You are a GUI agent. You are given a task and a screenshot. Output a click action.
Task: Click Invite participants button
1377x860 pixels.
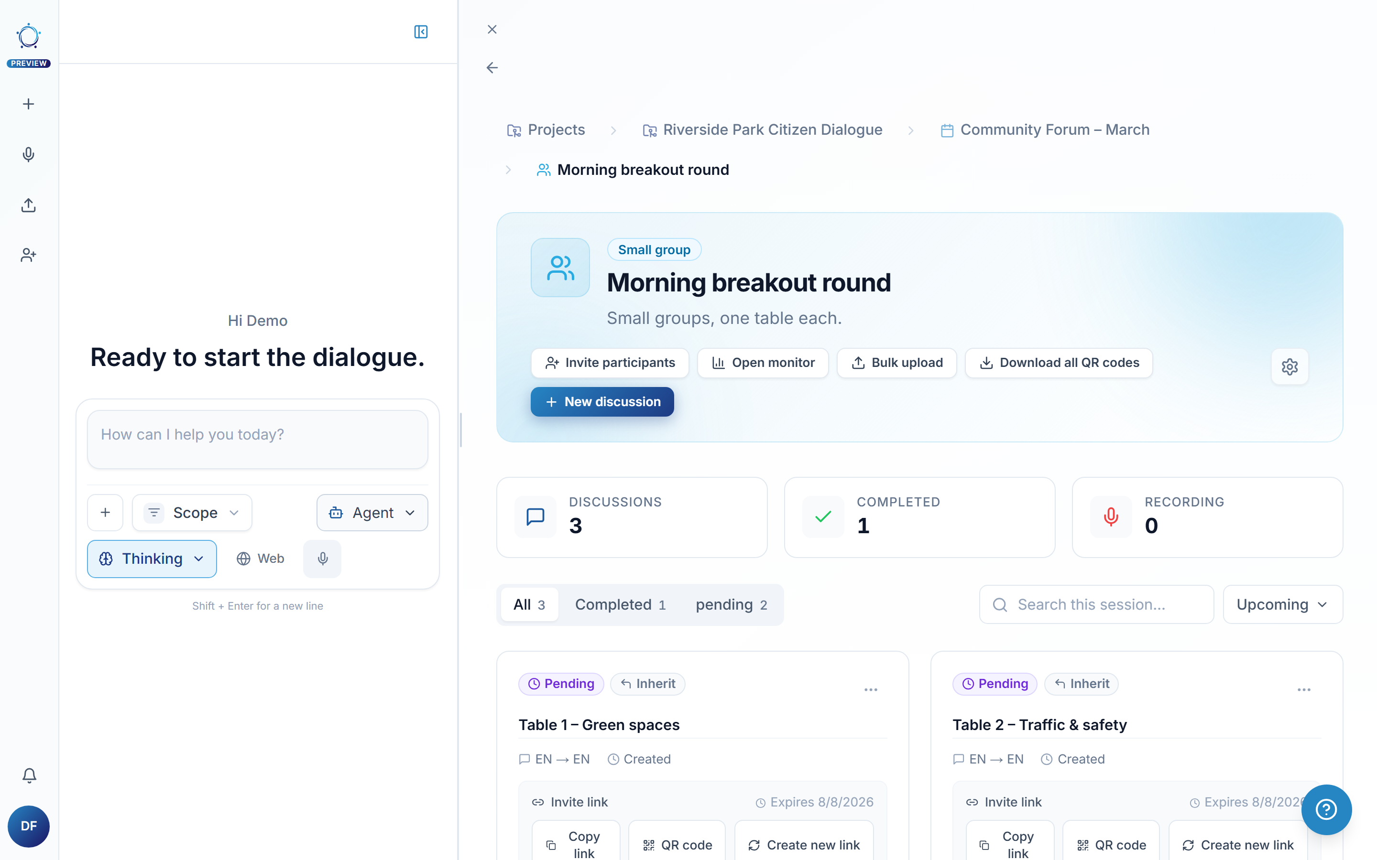tap(610, 363)
